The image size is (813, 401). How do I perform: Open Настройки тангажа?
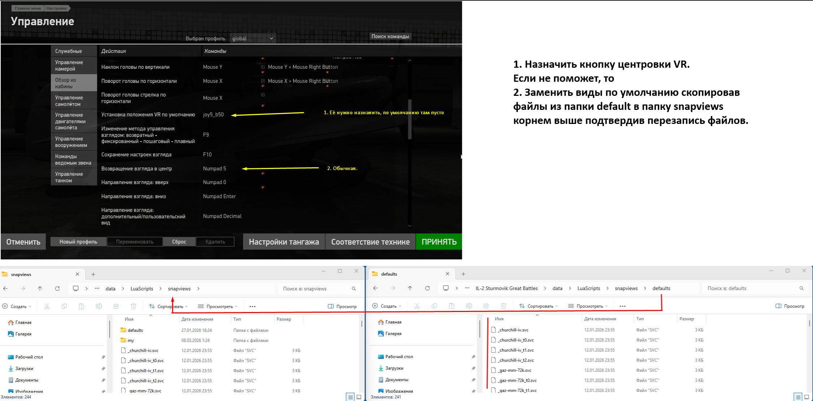[x=284, y=242]
